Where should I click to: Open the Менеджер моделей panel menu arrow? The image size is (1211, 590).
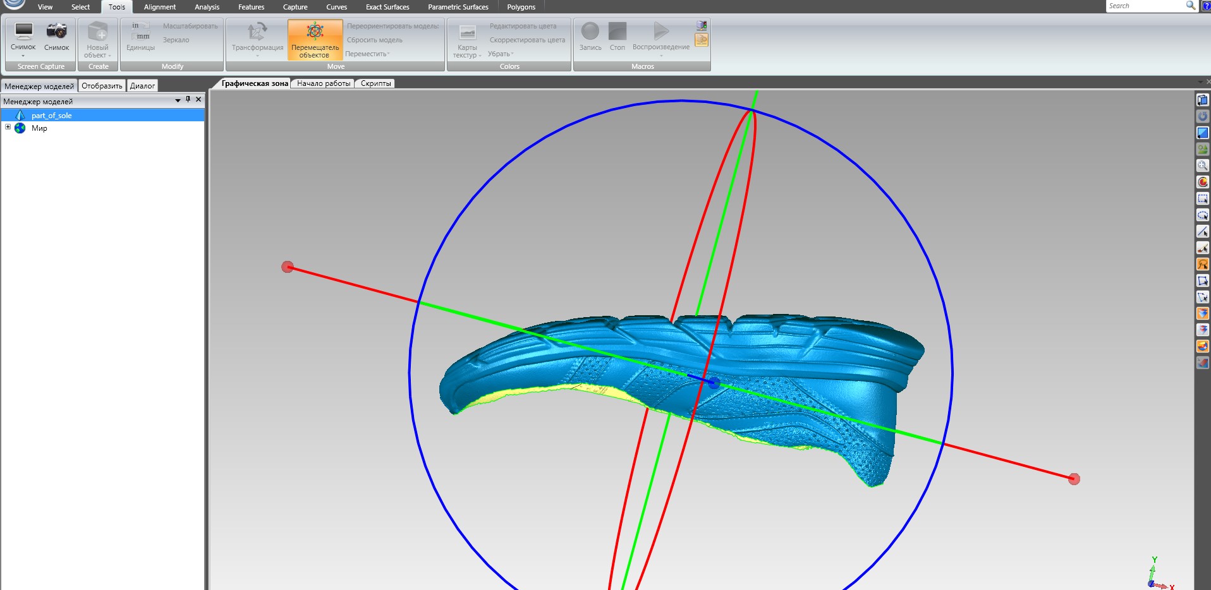coord(178,100)
